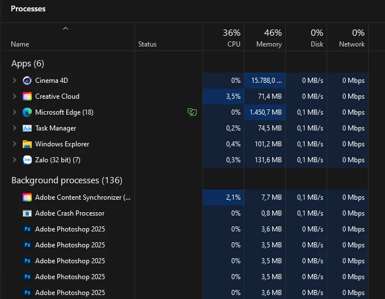Viewport: 385px width, 299px height.
Task: Click the Processes page heading
Action: point(28,9)
